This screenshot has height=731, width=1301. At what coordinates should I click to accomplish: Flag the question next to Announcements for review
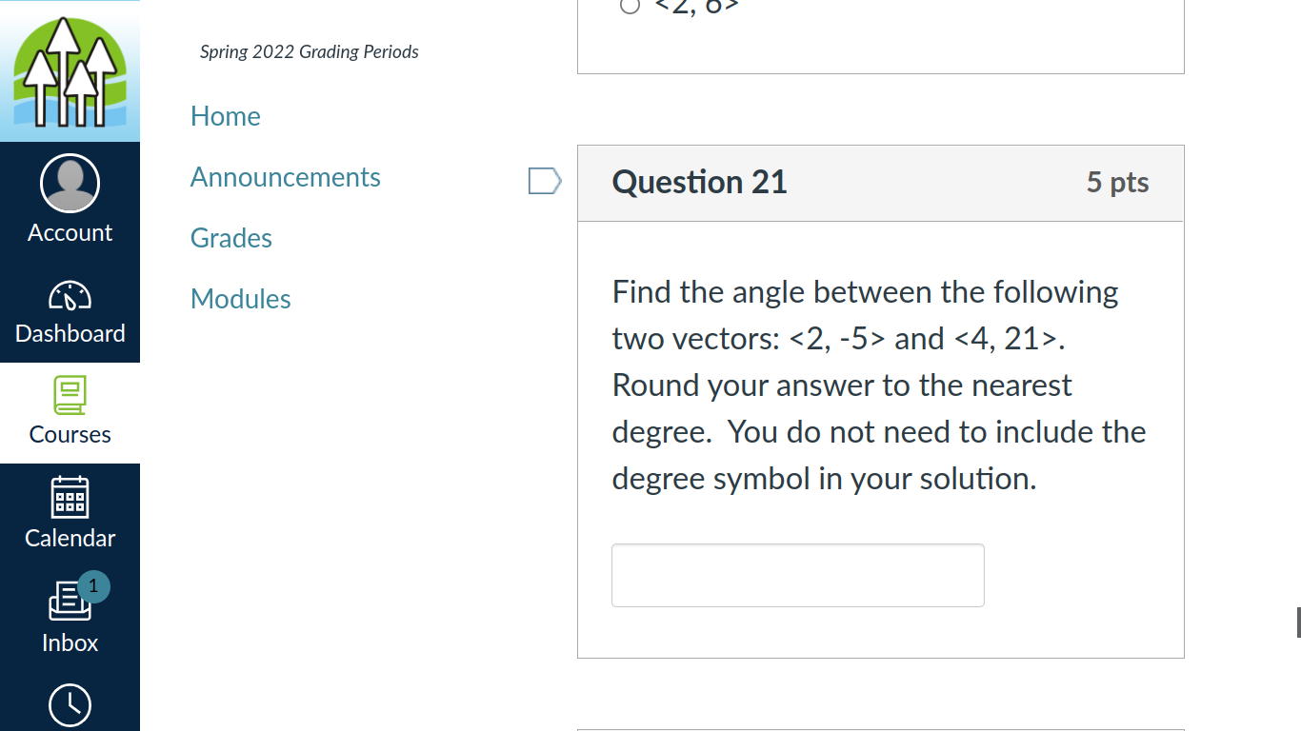point(544,181)
